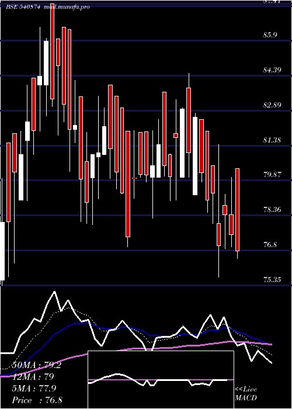
Task: Click the 5MA : 77.9 readout
Action: click(34, 389)
